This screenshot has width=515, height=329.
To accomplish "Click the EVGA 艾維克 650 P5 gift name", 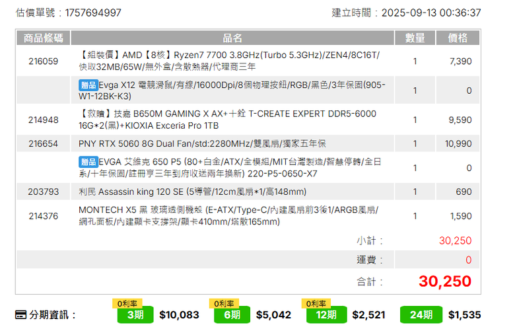I will coord(230,168).
